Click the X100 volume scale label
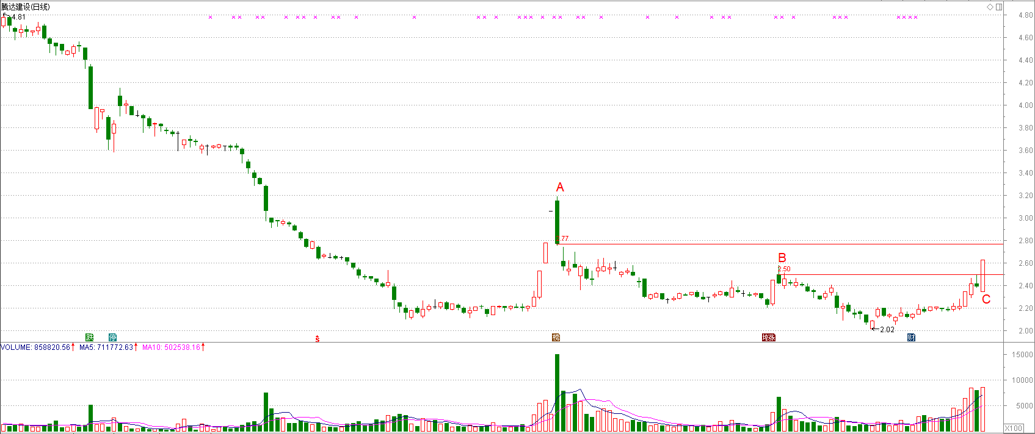1035x434 pixels. [x=1014, y=428]
